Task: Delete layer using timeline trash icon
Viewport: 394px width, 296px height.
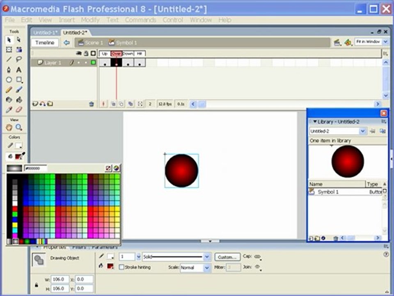Action: [92, 104]
